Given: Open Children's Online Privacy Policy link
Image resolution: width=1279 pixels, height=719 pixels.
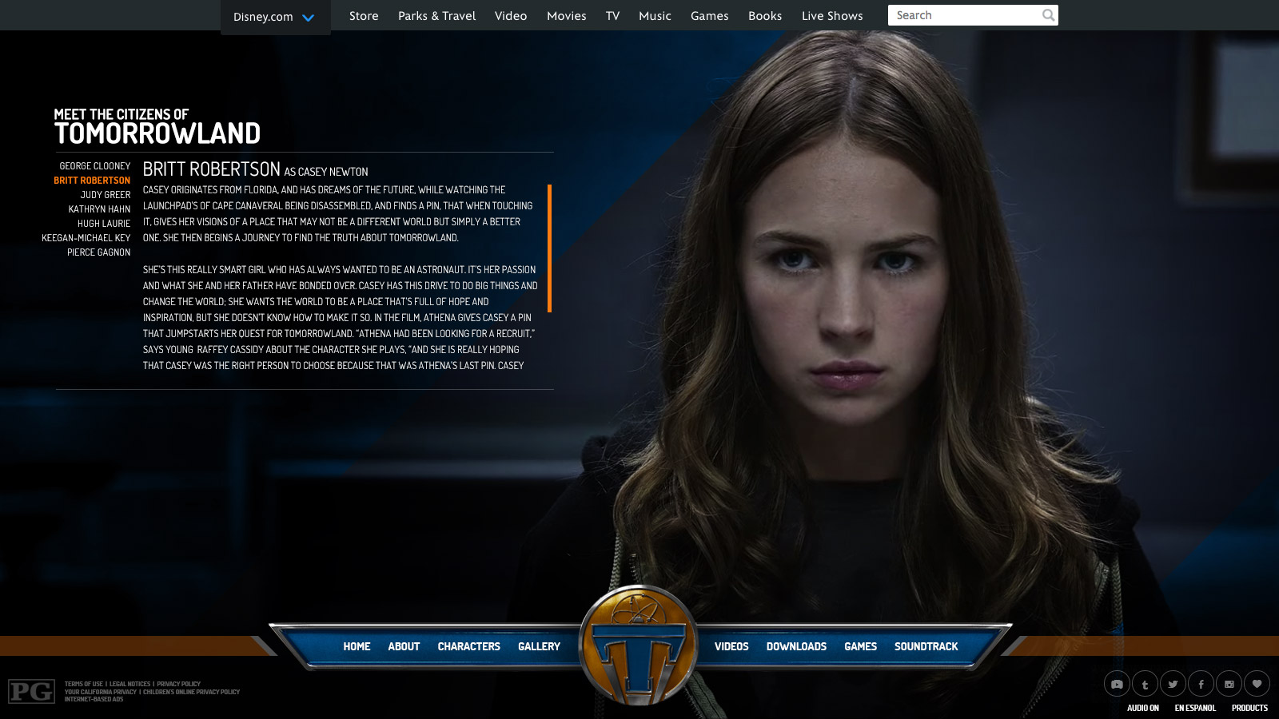Looking at the screenshot, I should click(x=191, y=692).
